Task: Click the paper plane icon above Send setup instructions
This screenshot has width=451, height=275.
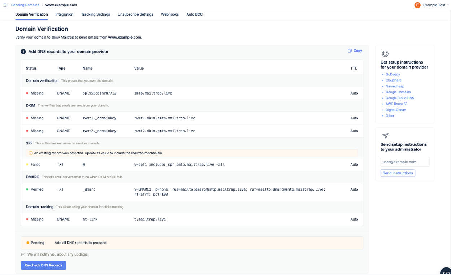Action: pos(385,136)
